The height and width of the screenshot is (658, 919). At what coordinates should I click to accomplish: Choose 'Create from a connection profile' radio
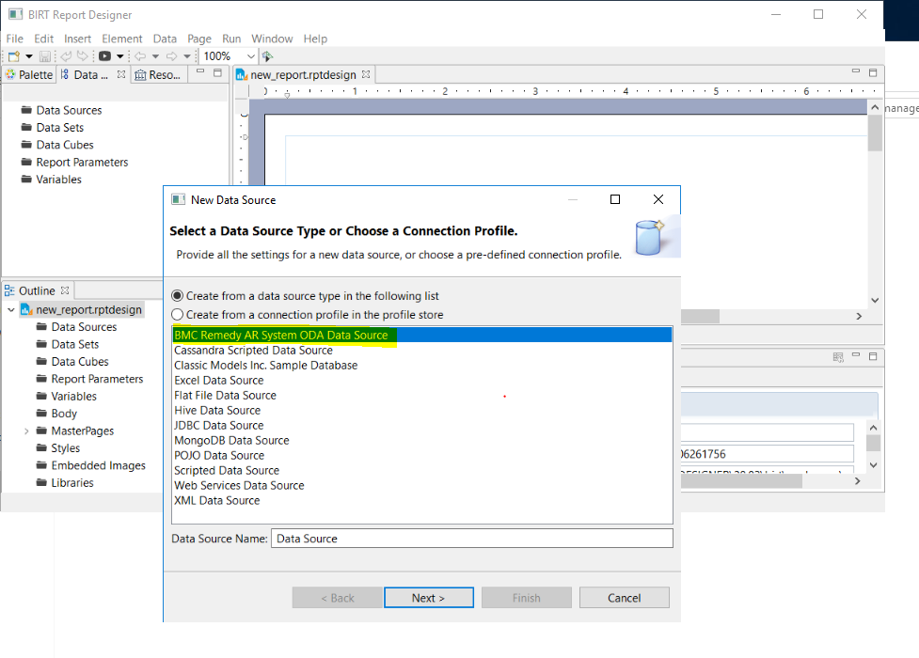point(177,315)
